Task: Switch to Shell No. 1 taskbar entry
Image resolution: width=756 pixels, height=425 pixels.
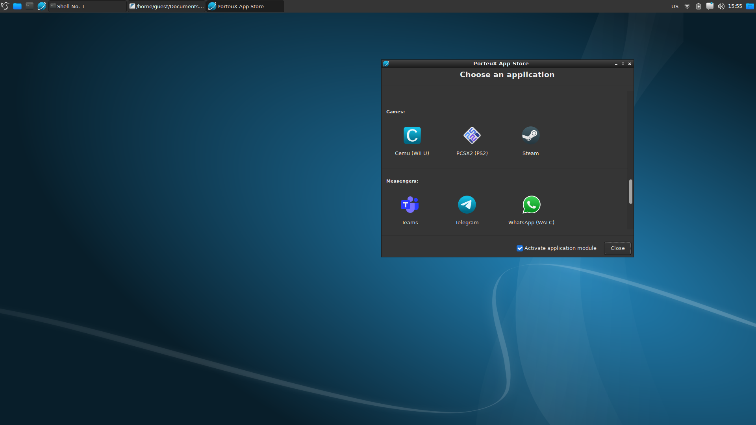Action: tap(87, 6)
